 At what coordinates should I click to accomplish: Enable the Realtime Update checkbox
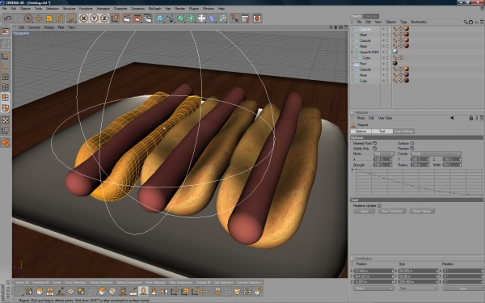click(379, 205)
